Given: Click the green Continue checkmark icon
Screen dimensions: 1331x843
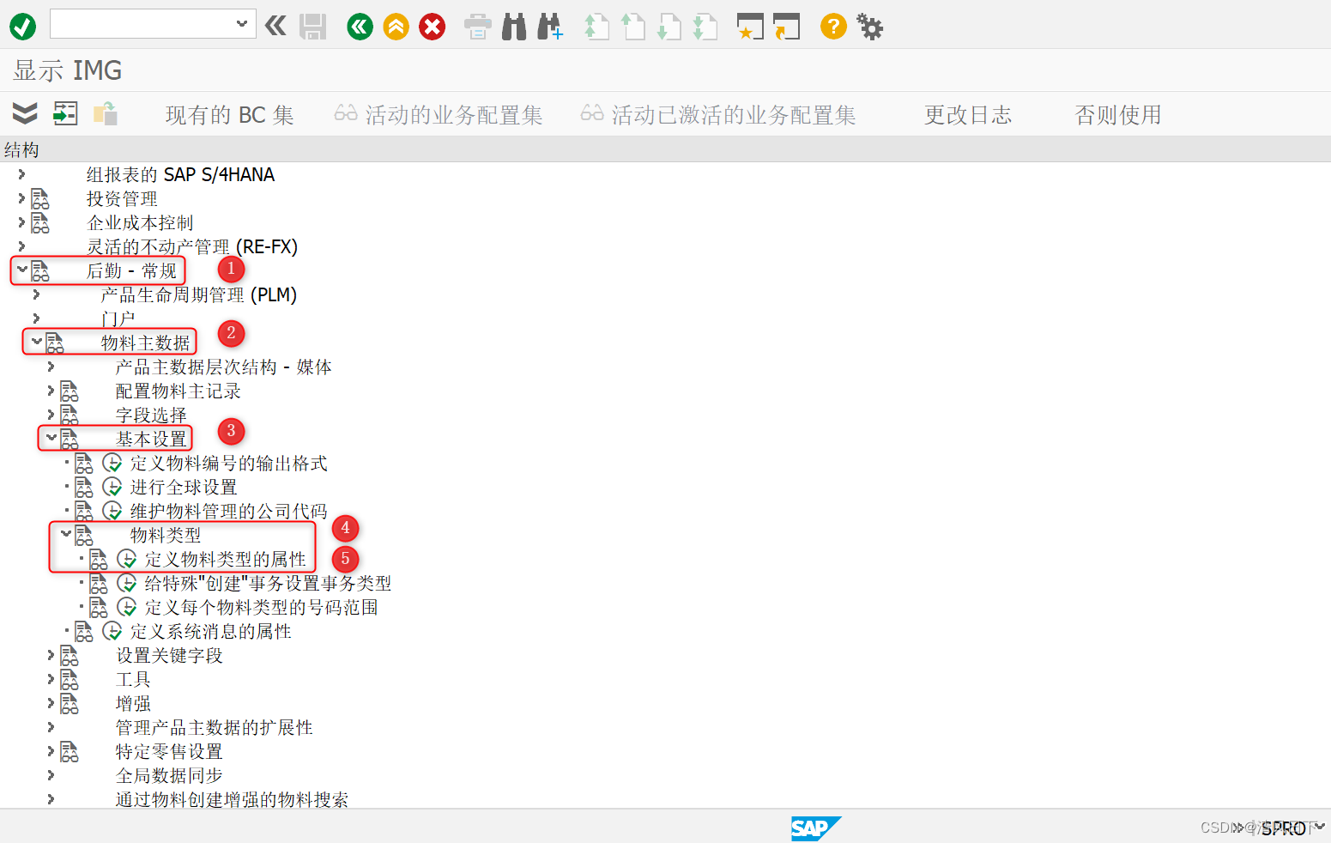Looking at the screenshot, I should (x=22, y=27).
